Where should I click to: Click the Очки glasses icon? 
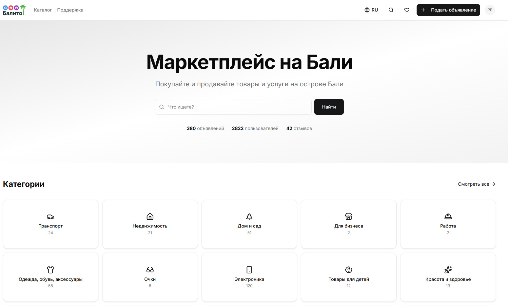click(150, 270)
